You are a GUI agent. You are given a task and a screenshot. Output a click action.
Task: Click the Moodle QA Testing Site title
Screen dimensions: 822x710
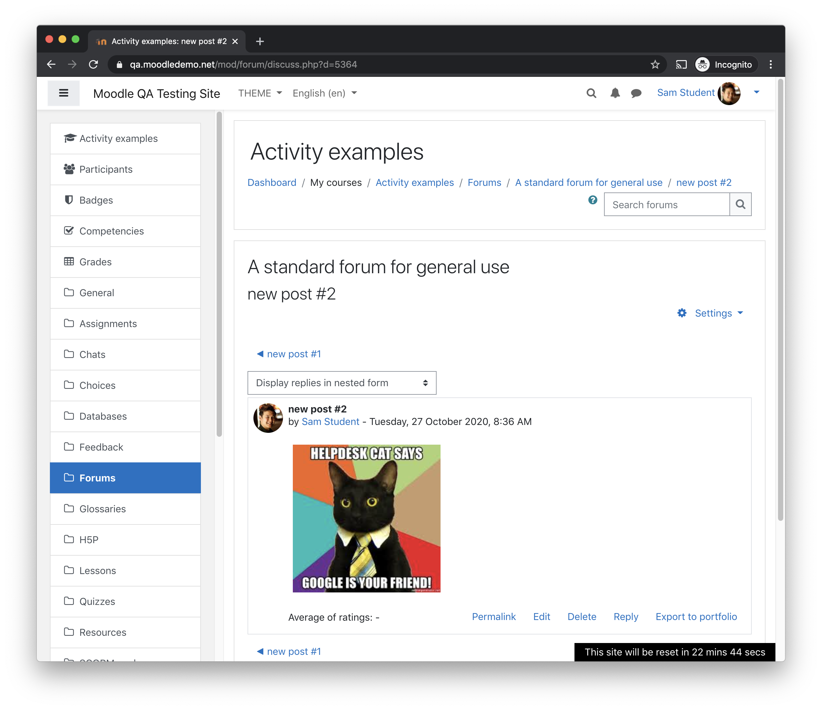pos(157,94)
